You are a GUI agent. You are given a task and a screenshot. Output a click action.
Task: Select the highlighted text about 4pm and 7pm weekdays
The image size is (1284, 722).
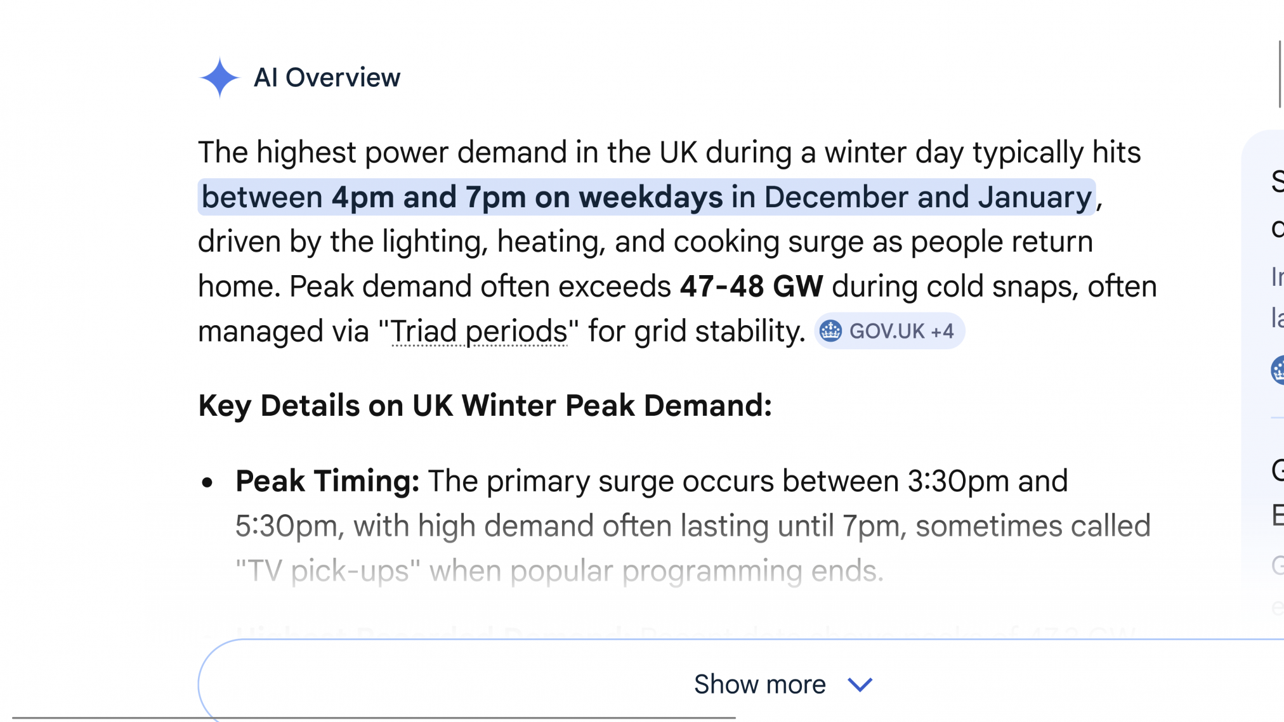(647, 197)
